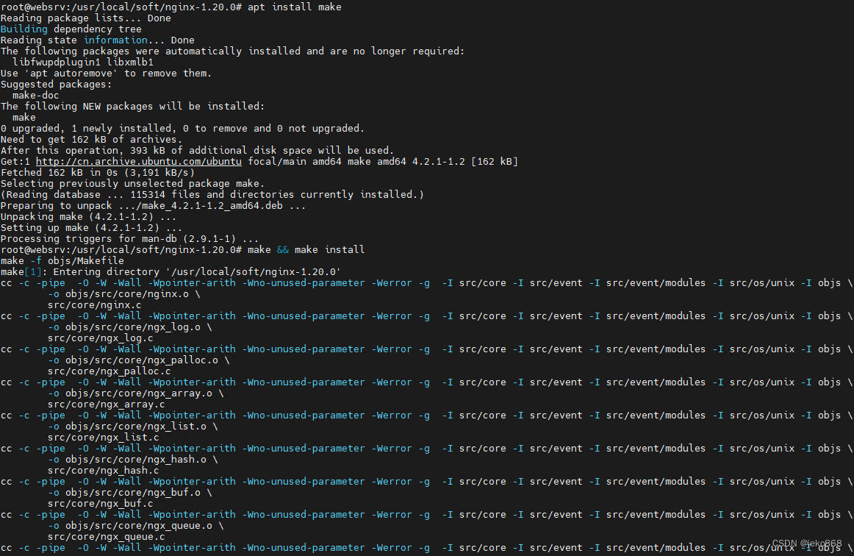Select 'src/core/ngx_list.c' source file text

click(x=104, y=438)
